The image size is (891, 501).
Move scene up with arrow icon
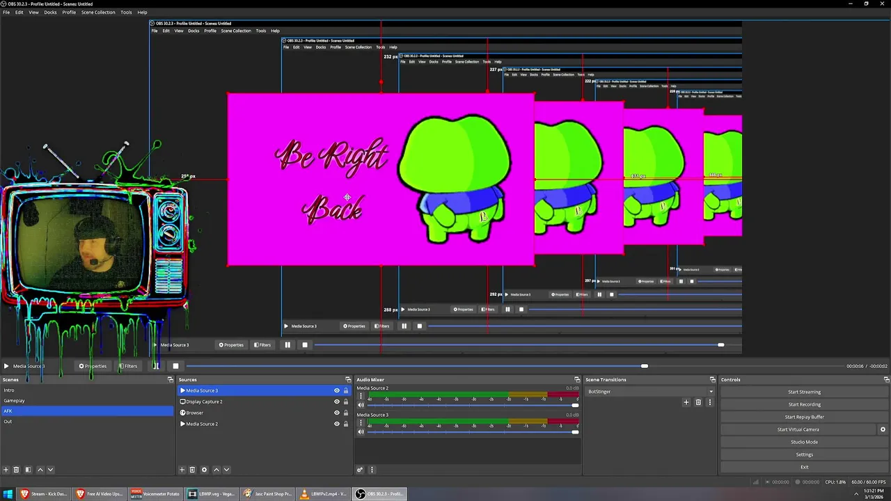coord(40,470)
